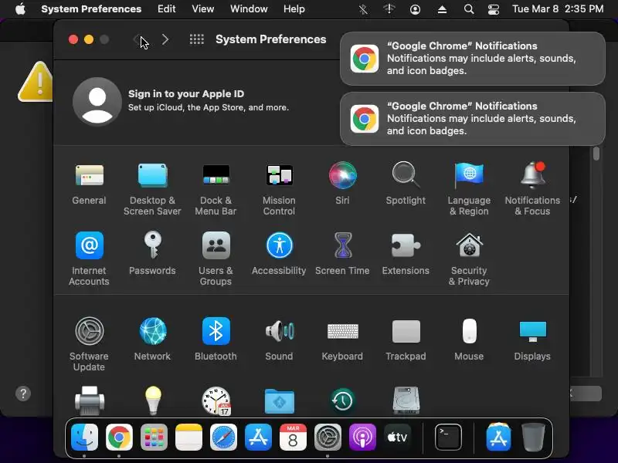The width and height of the screenshot is (618, 463).
Task: Click the user account icon in menu bar
Action: 415,9
